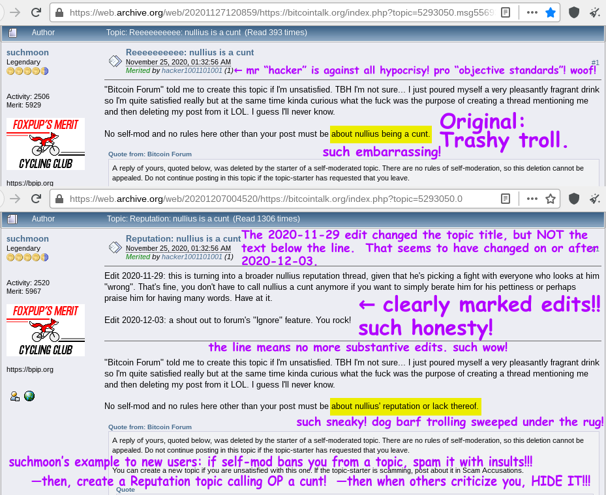Open "Quote from: Bitcoin Forum" link in the bottom post
The image size is (606, 495).
(150, 427)
